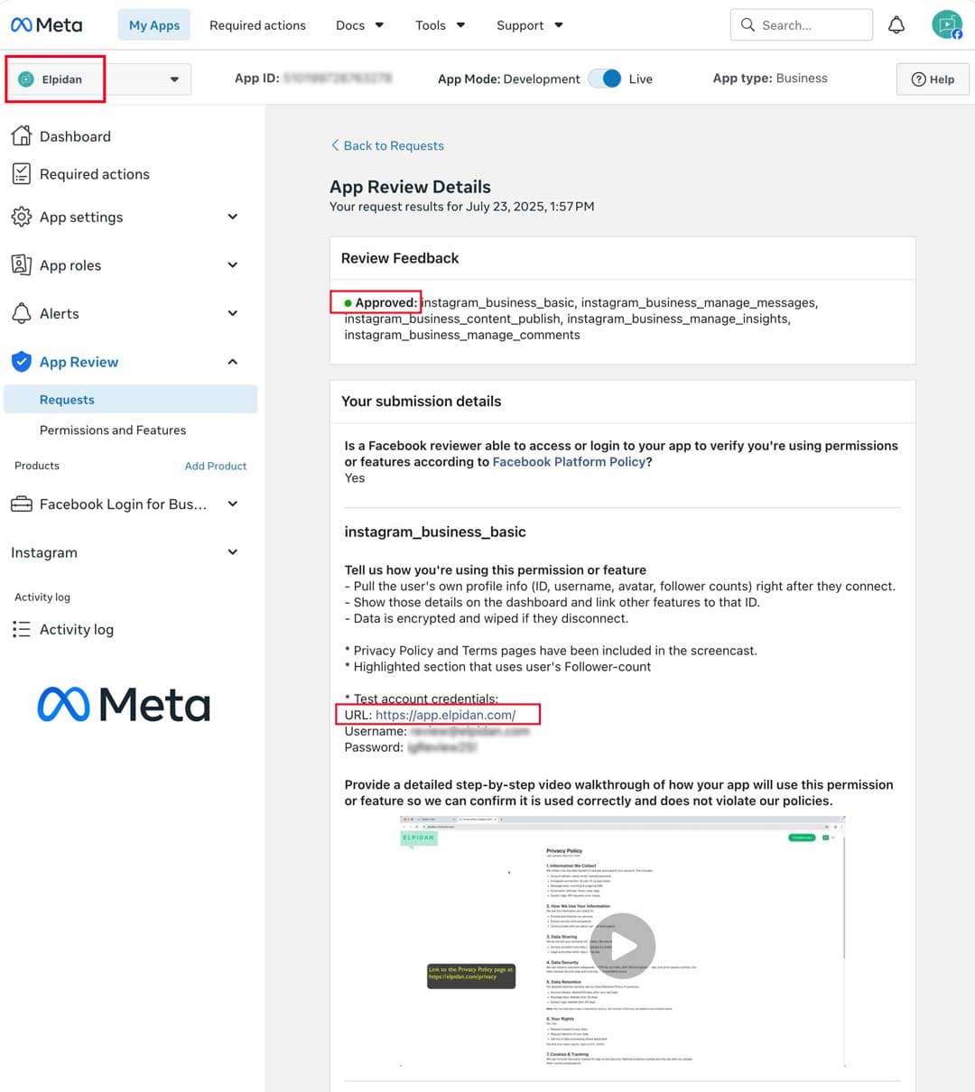Select Permissions and Features
This screenshot has width=975, height=1092.
click(113, 430)
